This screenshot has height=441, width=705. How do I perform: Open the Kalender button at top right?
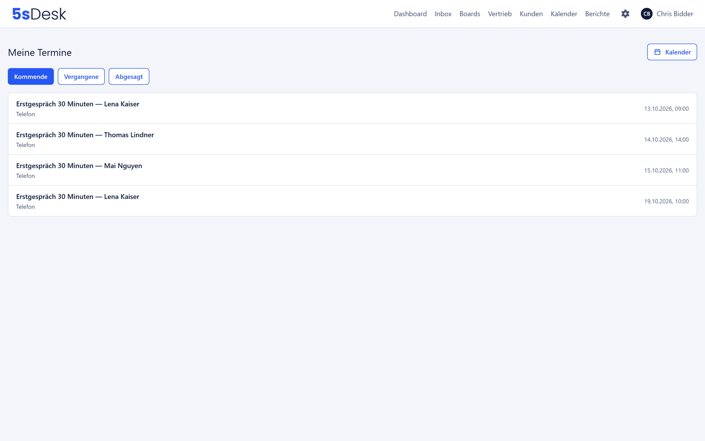[x=672, y=52]
